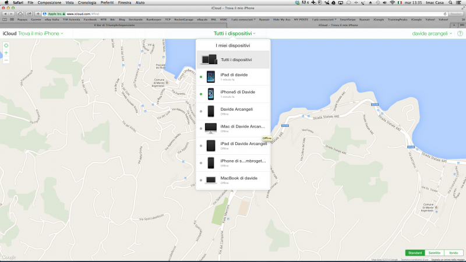The width and height of the screenshot is (466, 262).
Task: Enter full screen with the window arrows icon
Action: 463,8
